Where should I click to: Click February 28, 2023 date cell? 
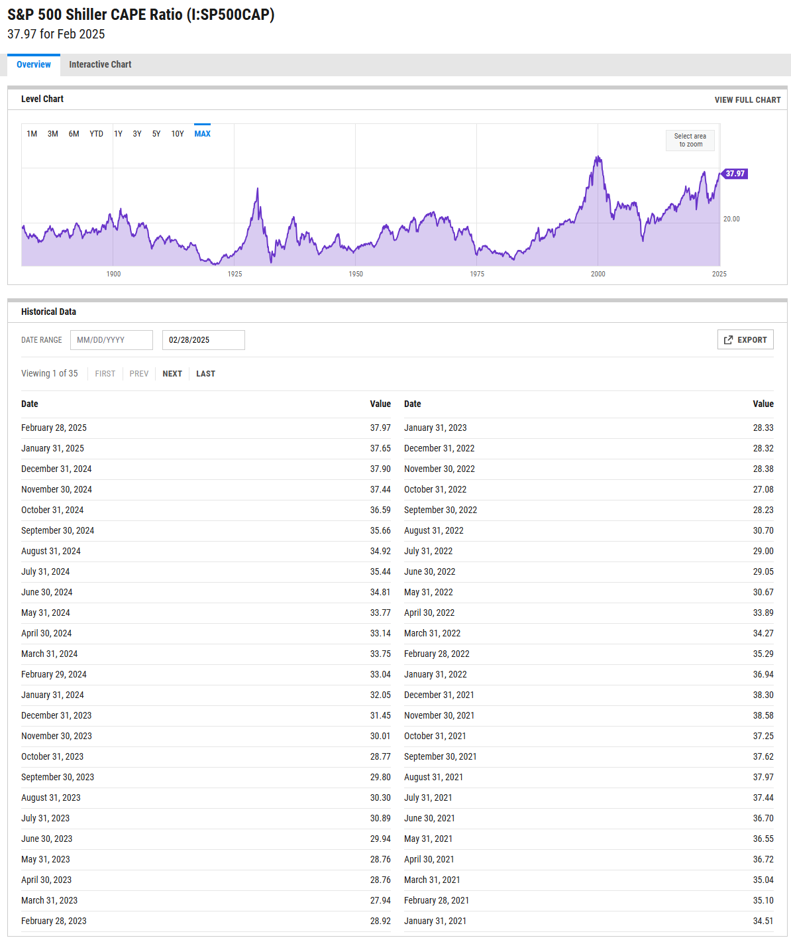[54, 921]
